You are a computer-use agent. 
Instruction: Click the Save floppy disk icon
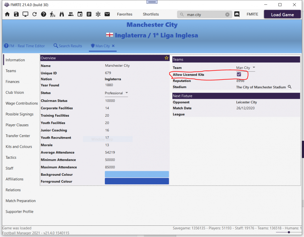coord(16,14)
